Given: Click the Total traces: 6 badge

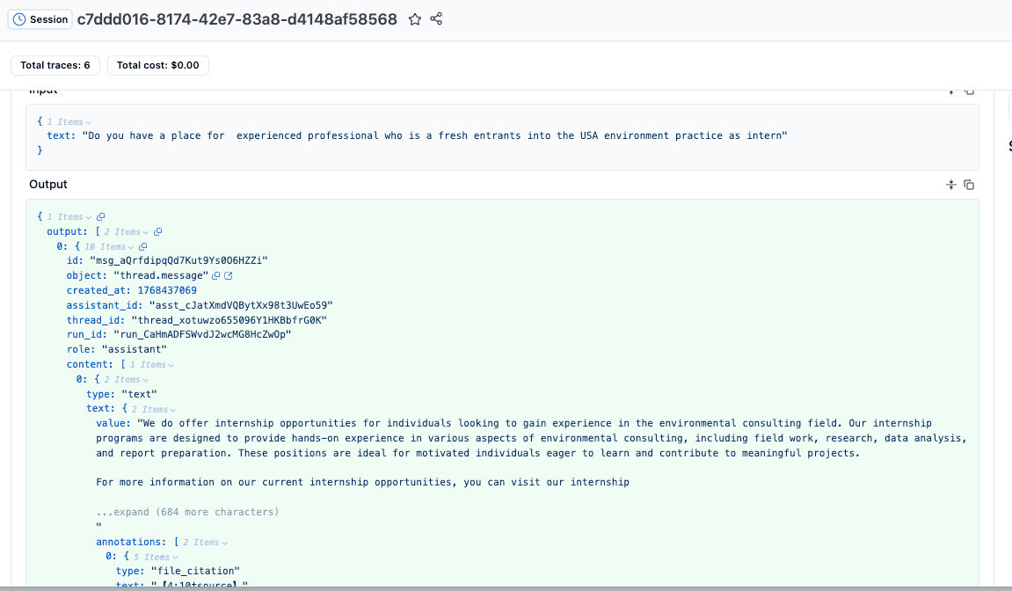Looking at the screenshot, I should 55,65.
